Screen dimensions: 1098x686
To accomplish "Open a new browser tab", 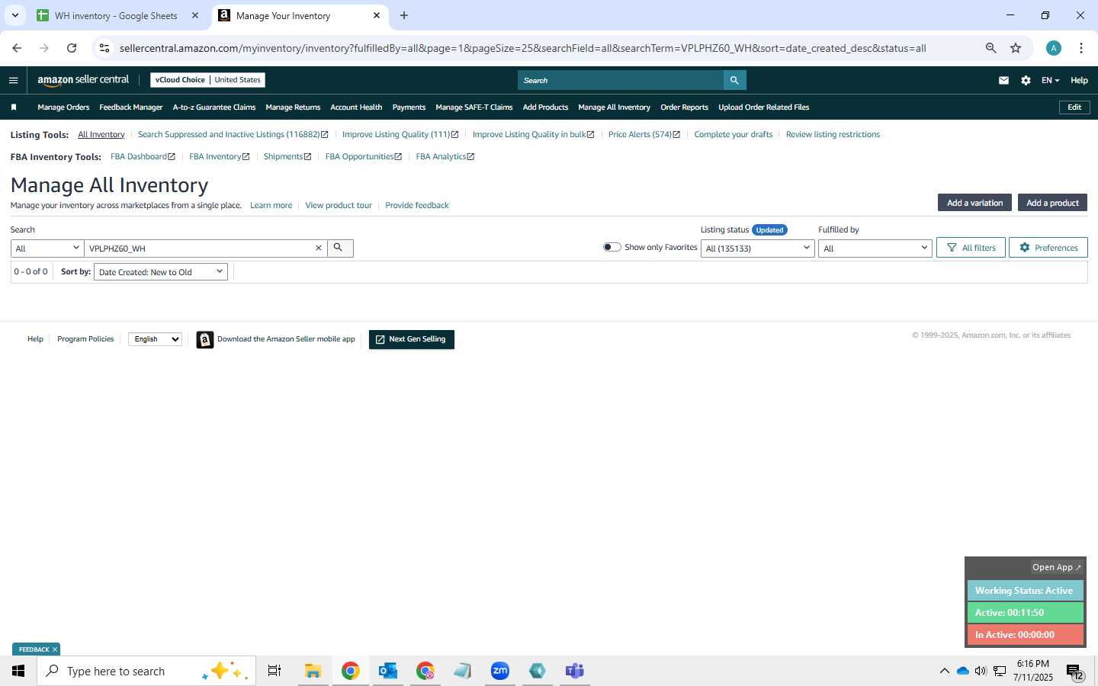I will [404, 15].
